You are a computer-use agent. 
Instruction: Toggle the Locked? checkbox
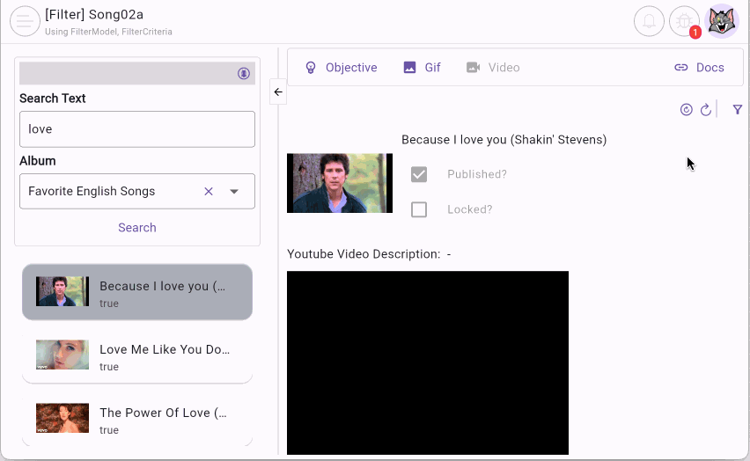tap(419, 209)
